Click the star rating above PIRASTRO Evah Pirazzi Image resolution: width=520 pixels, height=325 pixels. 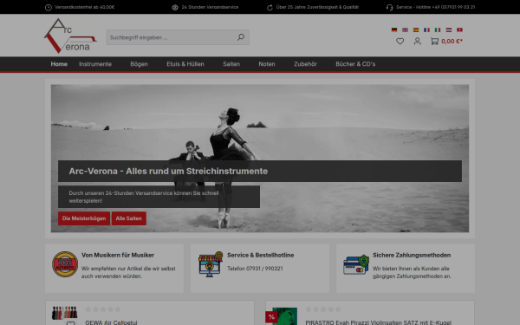pyautogui.click(x=323, y=309)
